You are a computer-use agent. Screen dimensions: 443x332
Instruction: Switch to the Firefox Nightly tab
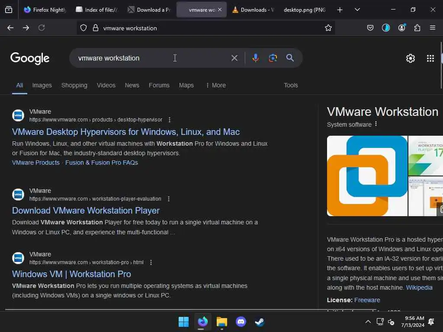coord(45,10)
